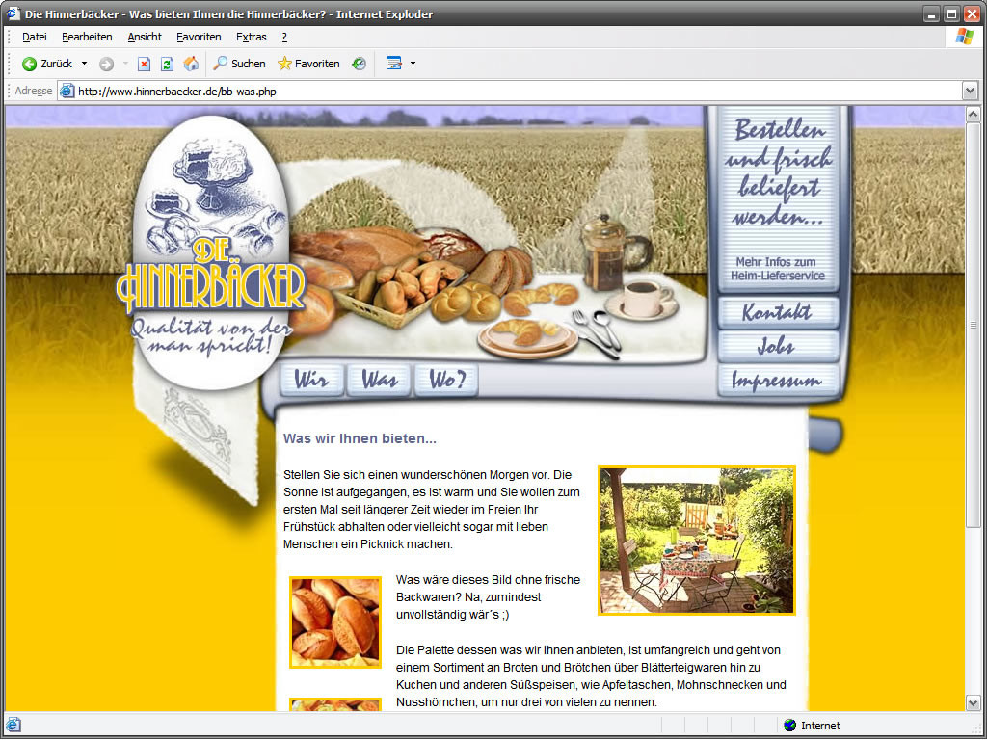Click the Zurück back arrow icon
The image size is (987, 740).
29,64
